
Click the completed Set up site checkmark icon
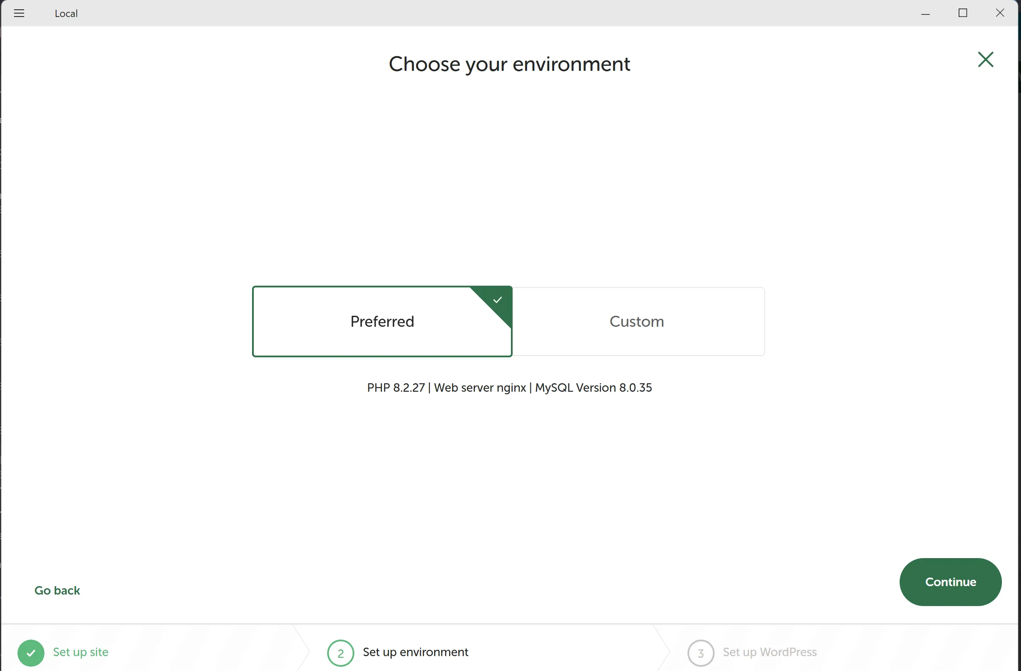[x=31, y=653]
